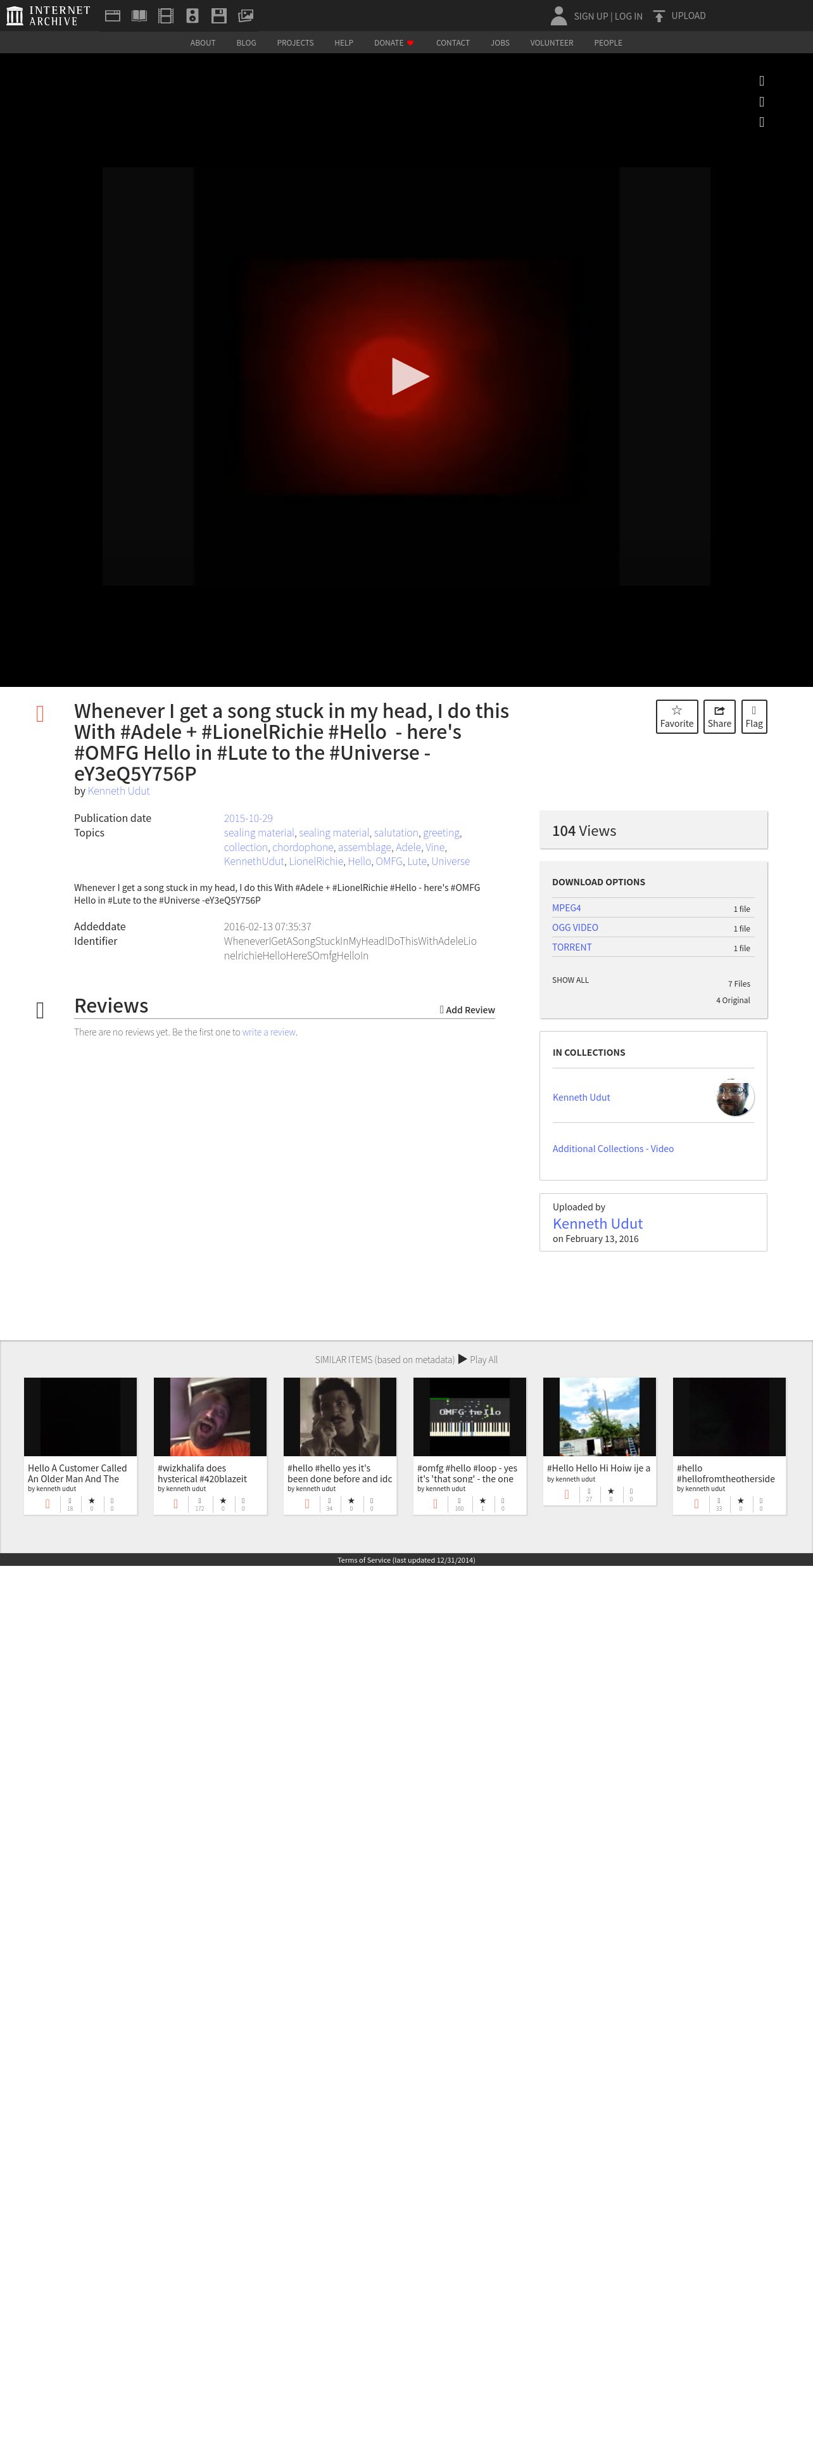
Task: Open 'Hello A Customer Called' thumbnail
Action: (80, 1417)
